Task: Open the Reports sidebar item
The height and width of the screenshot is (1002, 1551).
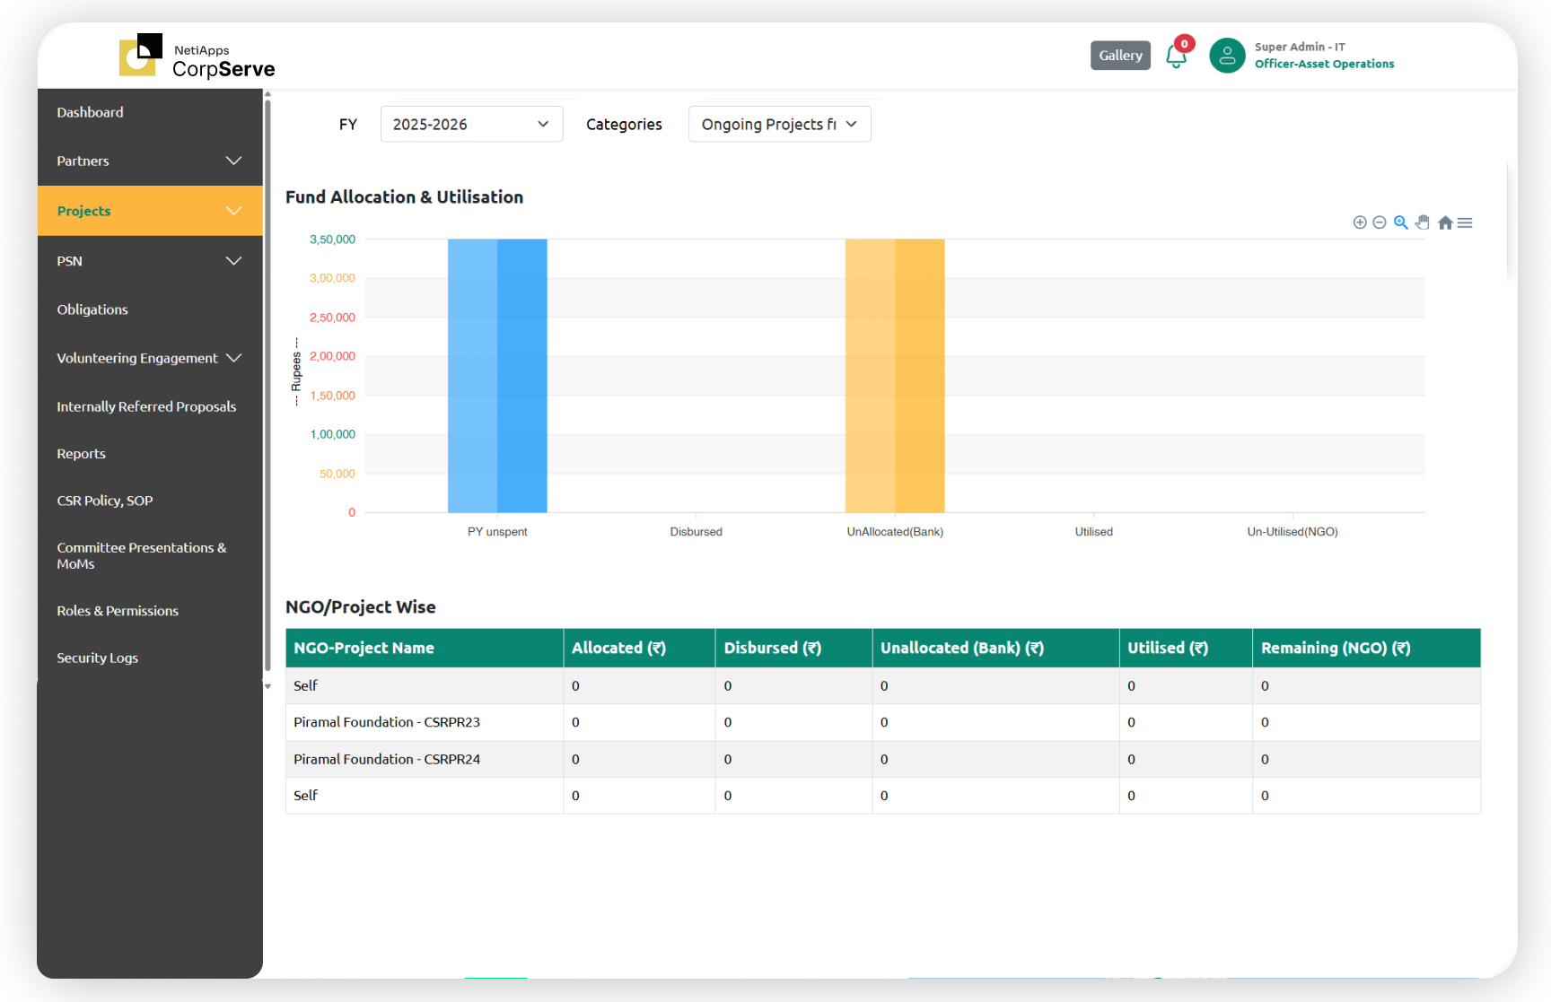Action: (x=82, y=454)
